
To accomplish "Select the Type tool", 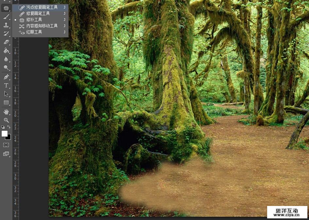I will click(6, 85).
